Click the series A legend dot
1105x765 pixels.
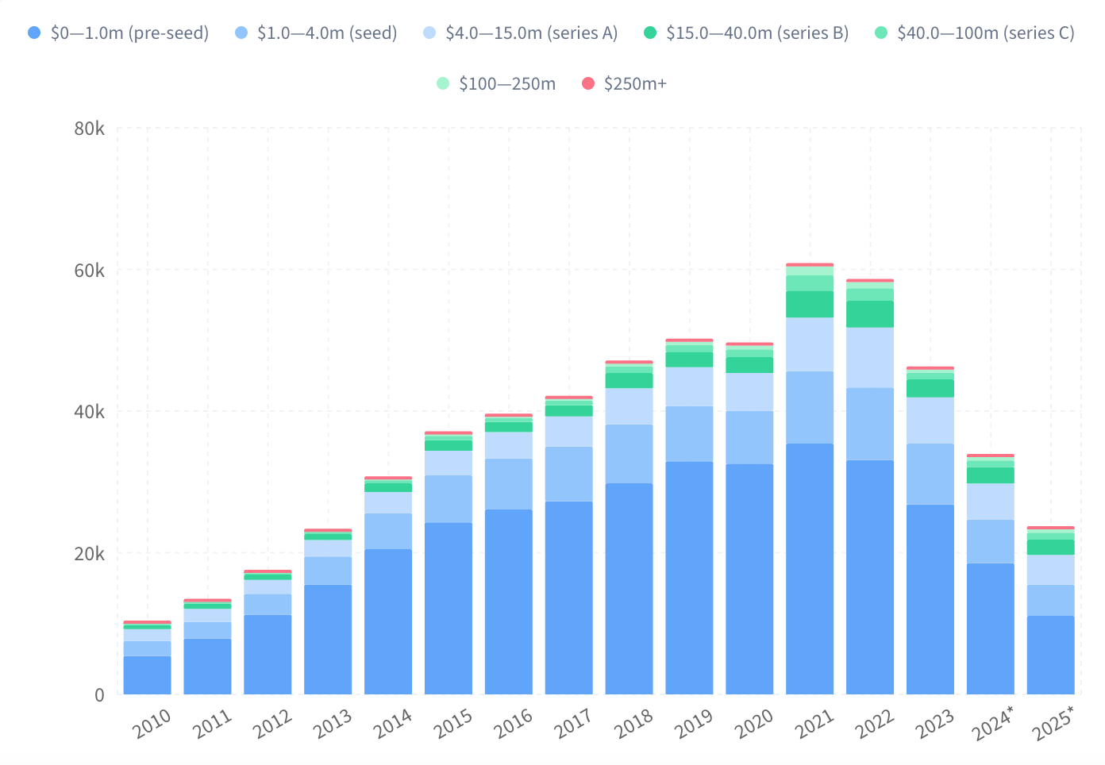pos(429,33)
